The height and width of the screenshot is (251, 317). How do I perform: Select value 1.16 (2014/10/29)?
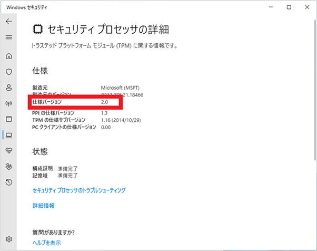tap(121, 120)
